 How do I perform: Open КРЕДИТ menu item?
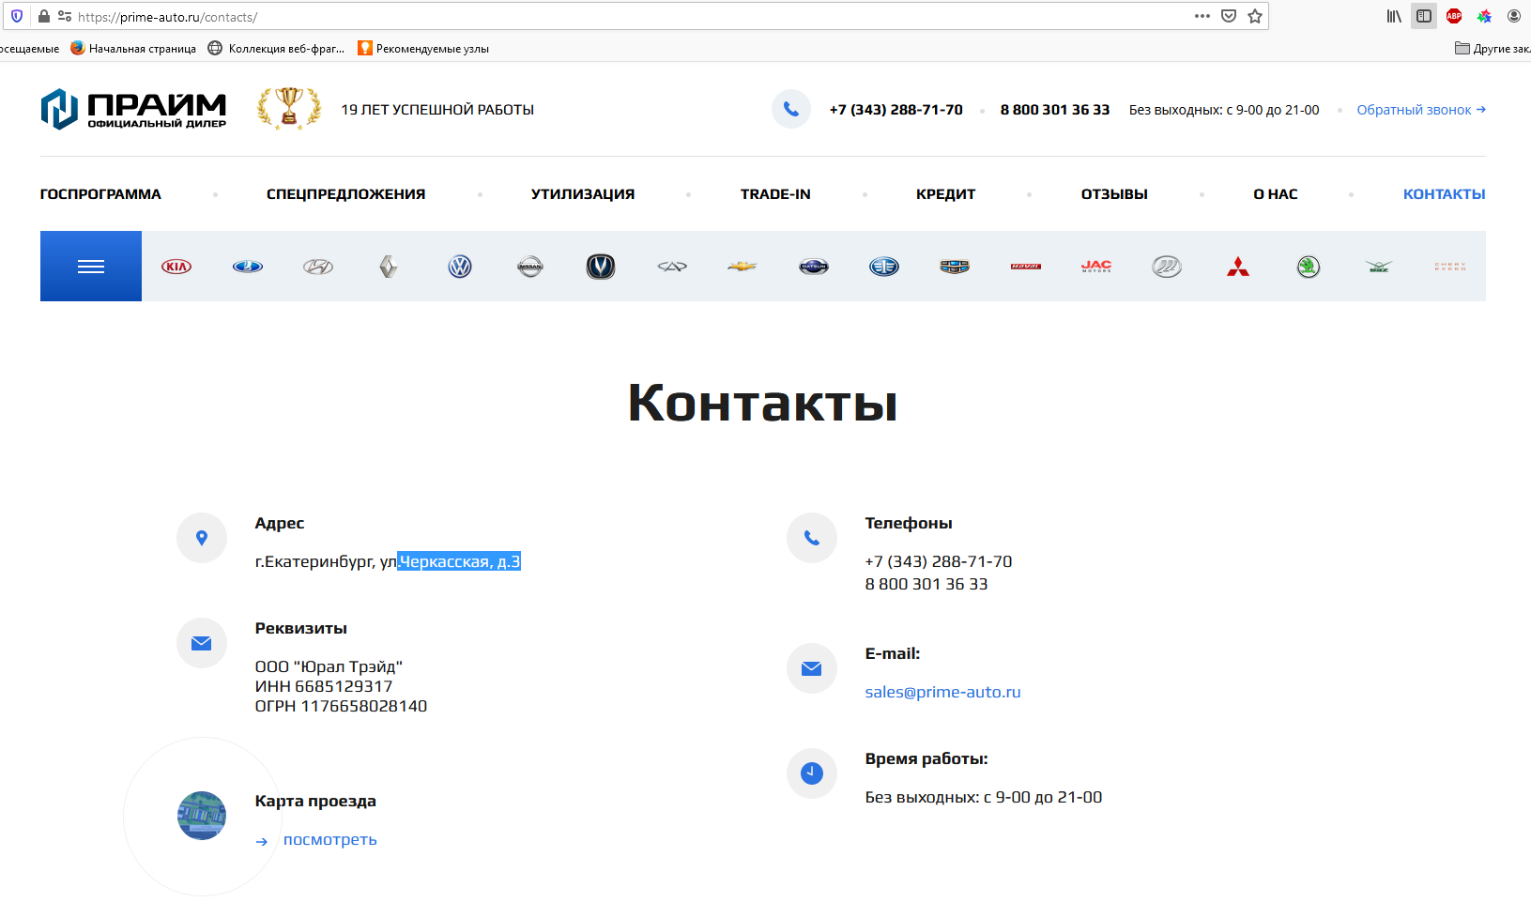(946, 194)
